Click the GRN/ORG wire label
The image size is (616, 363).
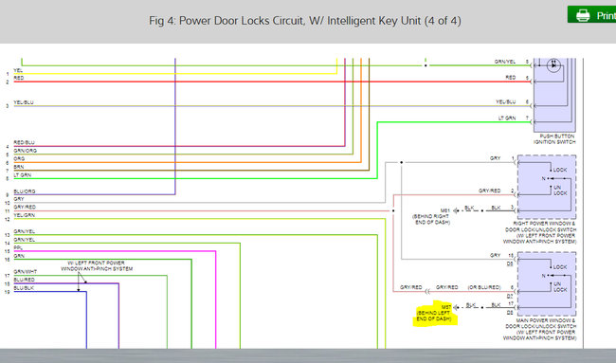(26, 151)
